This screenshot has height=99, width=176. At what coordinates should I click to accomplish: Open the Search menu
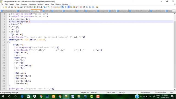[x=12, y=4]
